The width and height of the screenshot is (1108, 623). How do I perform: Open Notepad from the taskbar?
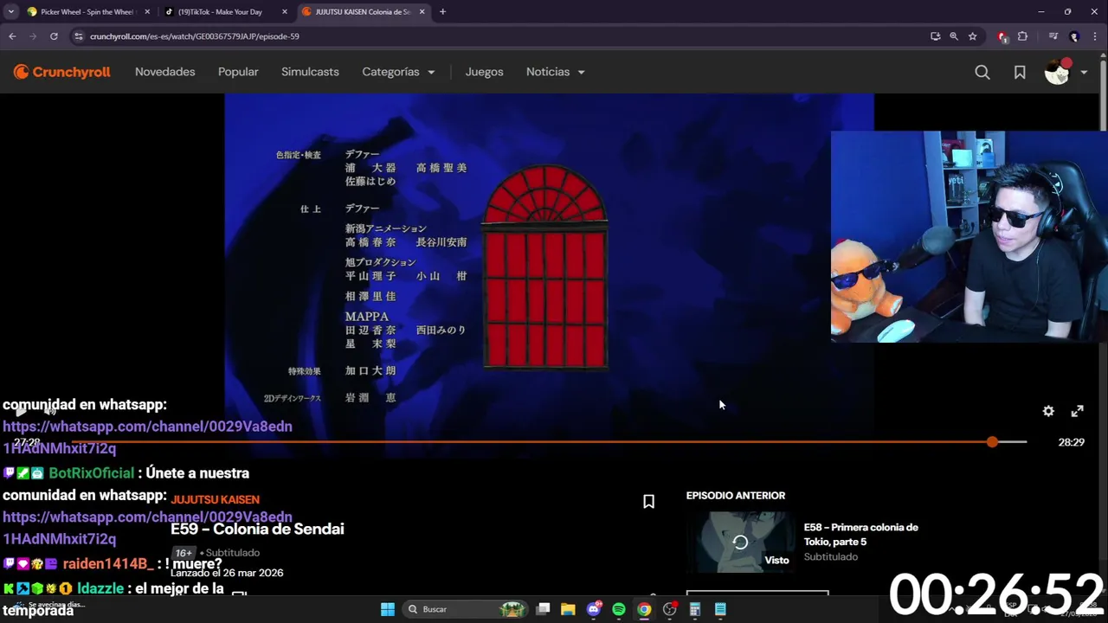pyautogui.click(x=720, y=609)
